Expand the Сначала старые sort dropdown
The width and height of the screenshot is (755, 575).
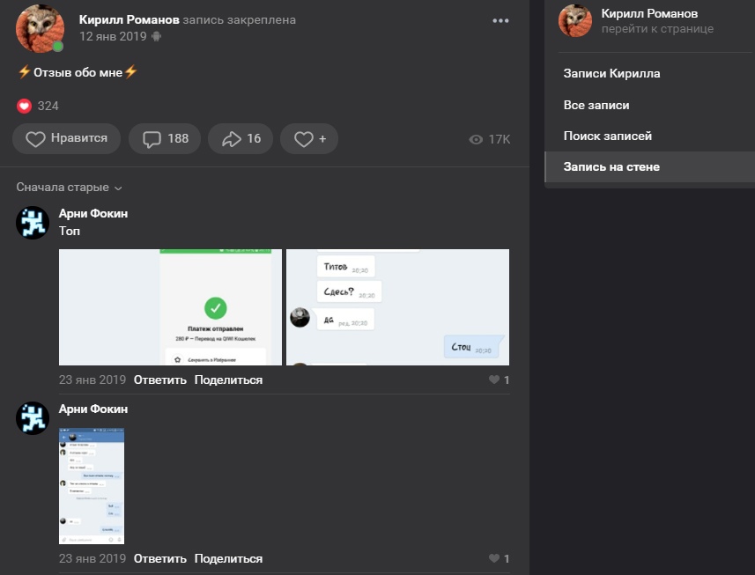pos(69,187)
